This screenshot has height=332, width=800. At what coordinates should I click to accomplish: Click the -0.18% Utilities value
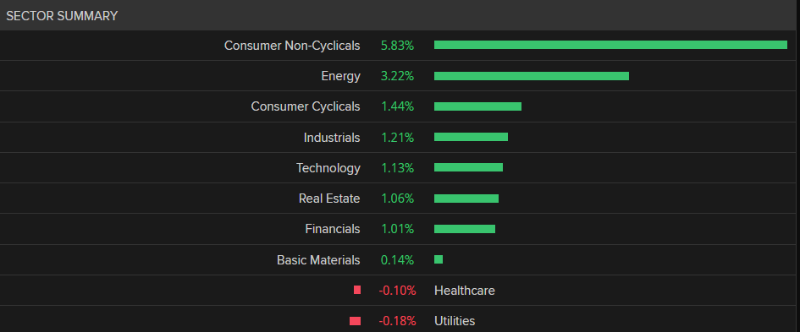click(x=397, y=321)
